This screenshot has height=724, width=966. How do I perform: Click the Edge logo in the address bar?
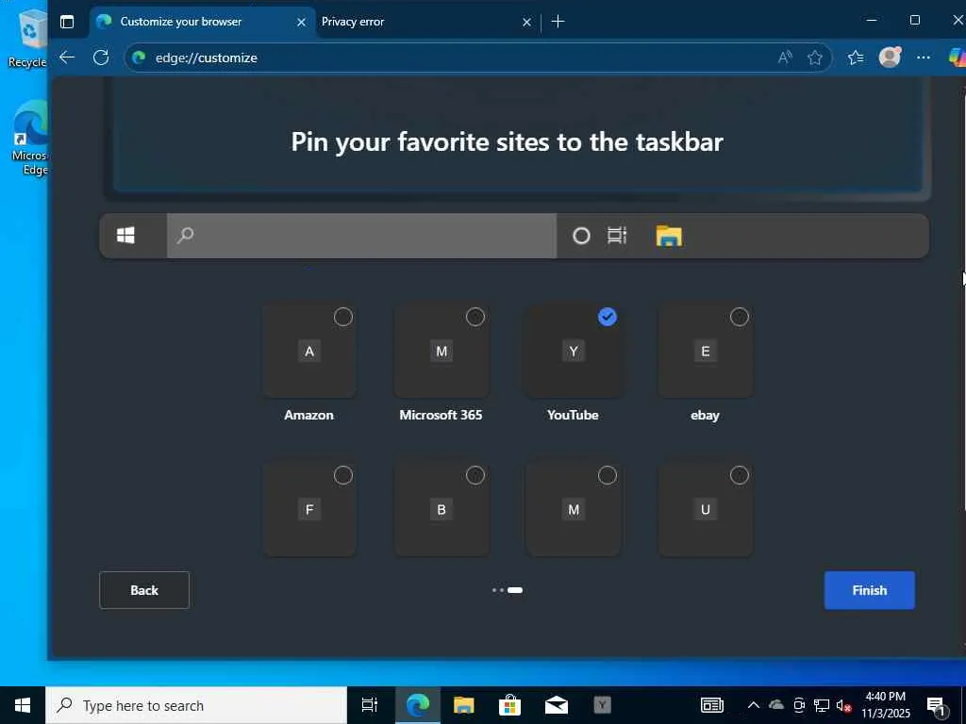[x=140, y=58]
